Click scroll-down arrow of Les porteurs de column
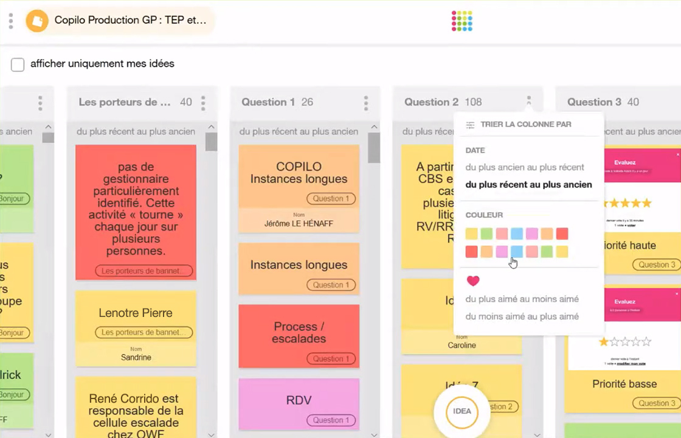The width and height of the screenshot is (681, 438). 211,434
